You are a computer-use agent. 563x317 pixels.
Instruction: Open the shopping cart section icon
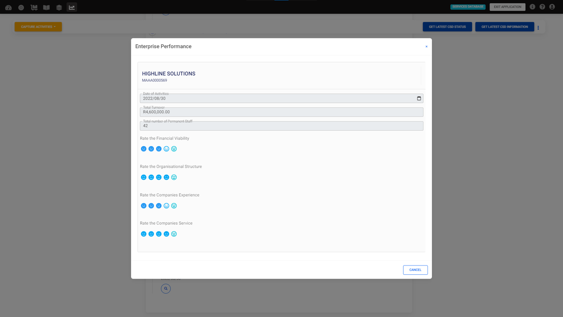coord(33,7)
